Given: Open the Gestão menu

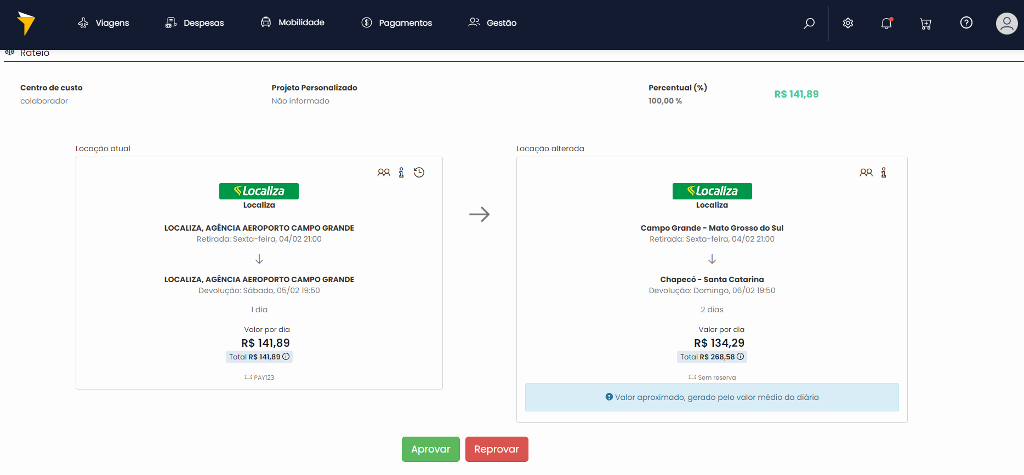Looking at the screenshot, I should coord(492,22).
